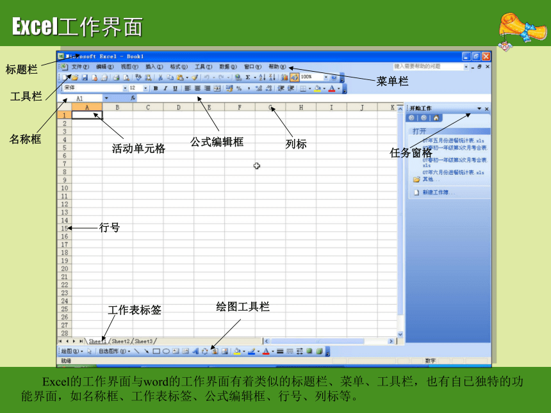The width and height of the screenshot is (551, 413).
Task: Toggle Center alignment
Action: (x=197, y=88)
